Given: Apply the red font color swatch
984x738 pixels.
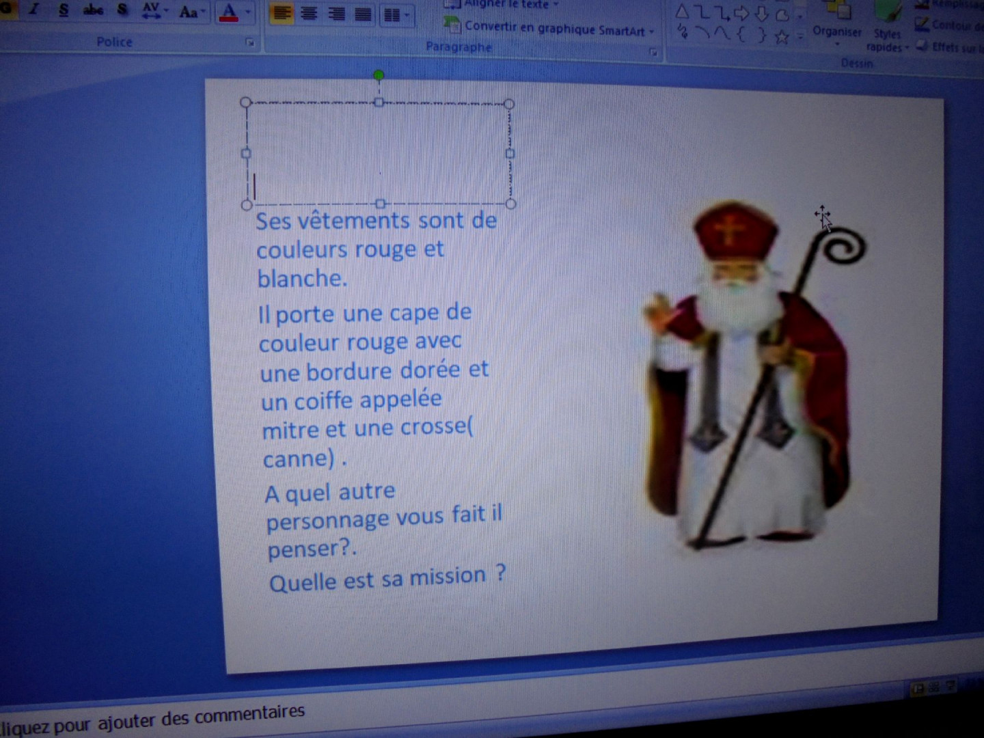Looking at the screenshot, I should pos(229,12).
